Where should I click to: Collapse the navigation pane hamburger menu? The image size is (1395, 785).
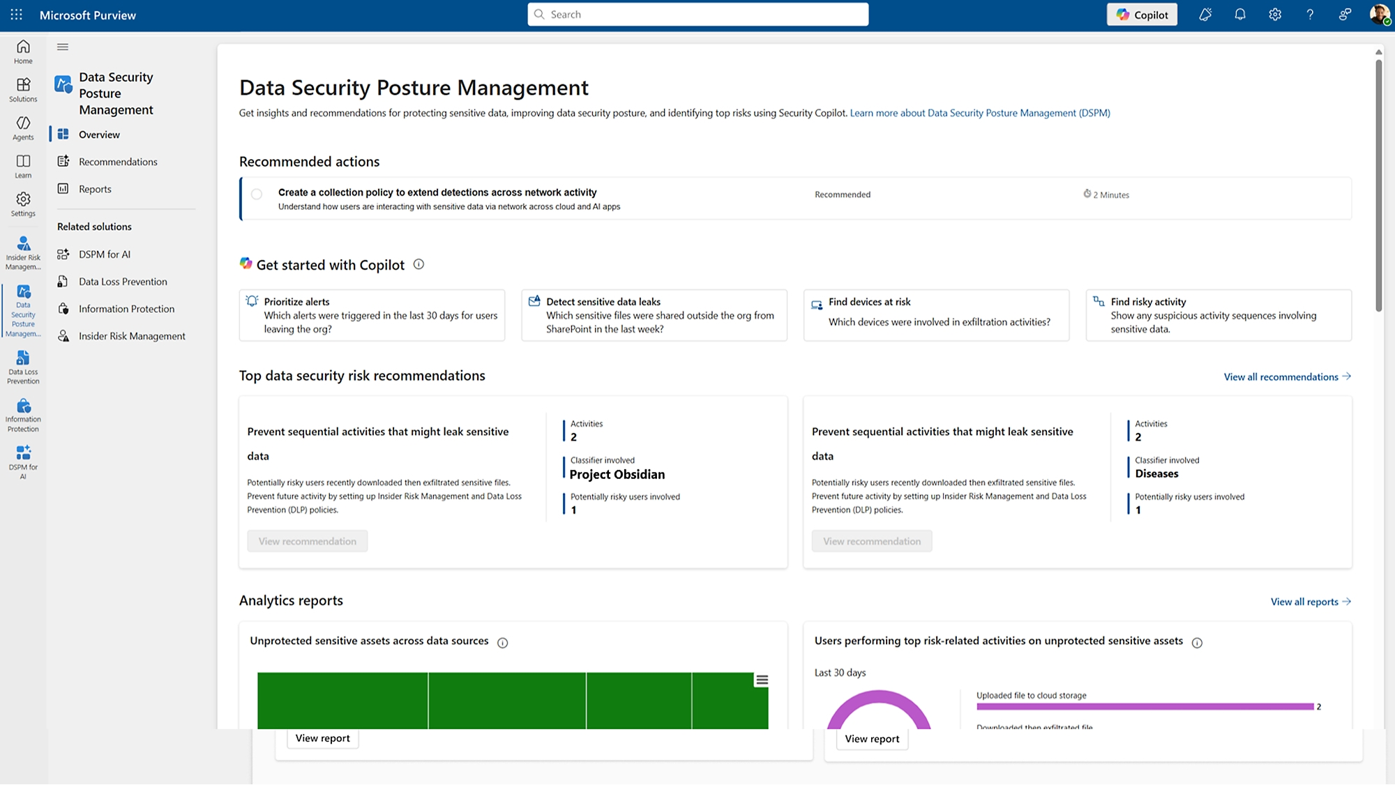point(63,47)
